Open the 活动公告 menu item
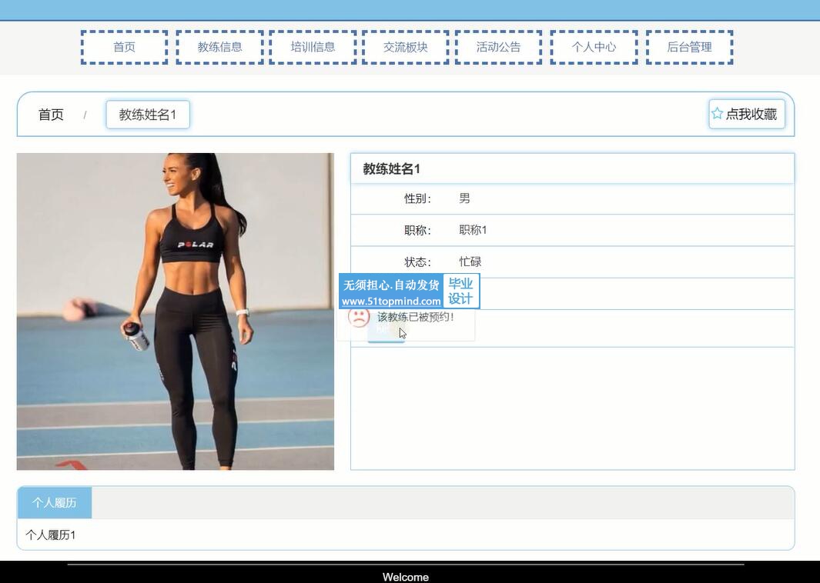 pyautogui.click(x=498, y=47)
